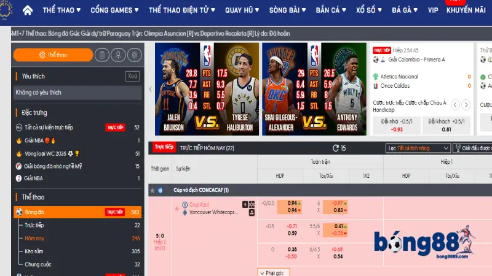Image resolution: width=492 pixels, height=276 pixels.
Task: Select the Bóng đá sport row
Action: [77, 212]
